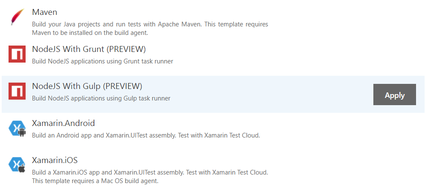Click the 'Build your Java projects' description line

pyautogui.click(x=150, y=24)
